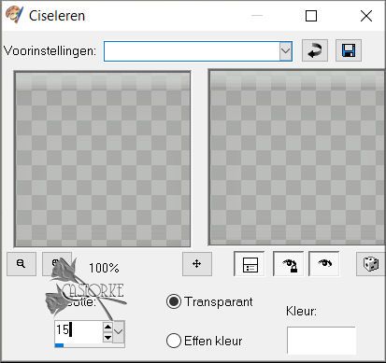Open the size value slider dropdown
The image size is (386, 363).
[x=118, y=332]
